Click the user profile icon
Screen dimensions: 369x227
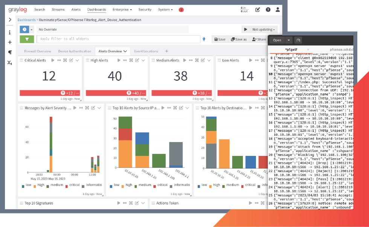pyautogui.click(x=278, y=10)
